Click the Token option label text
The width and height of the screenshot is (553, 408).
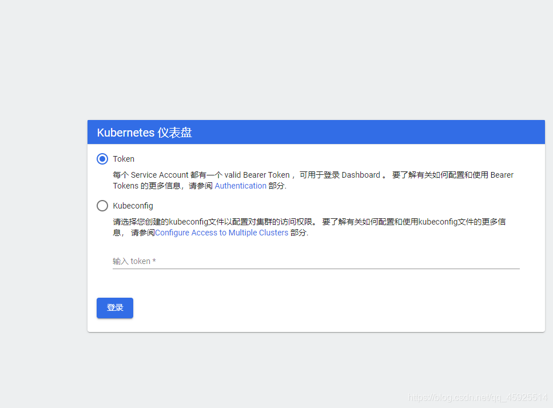point(124,159)
